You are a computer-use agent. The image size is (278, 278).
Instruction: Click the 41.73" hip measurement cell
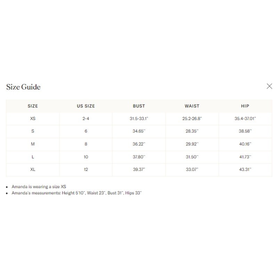click(245, 157)
